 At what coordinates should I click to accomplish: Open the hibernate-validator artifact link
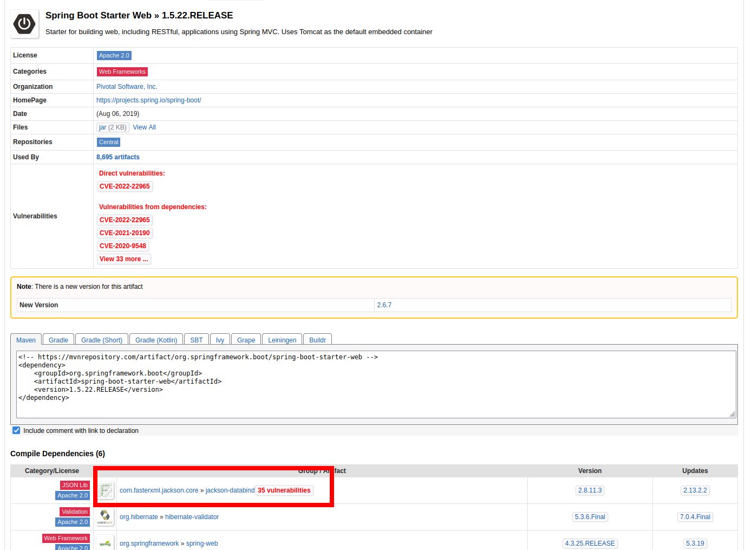pyautogui.click(x=192, y=517)
